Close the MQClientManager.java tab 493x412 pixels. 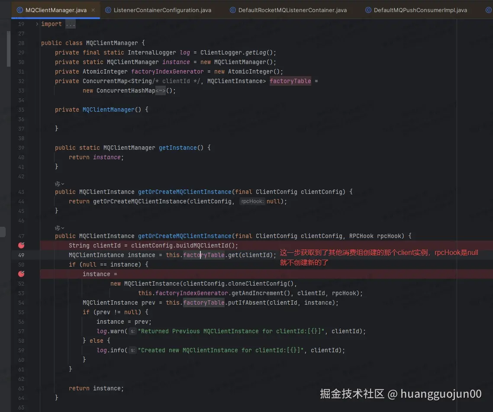[x=93, y=10]
